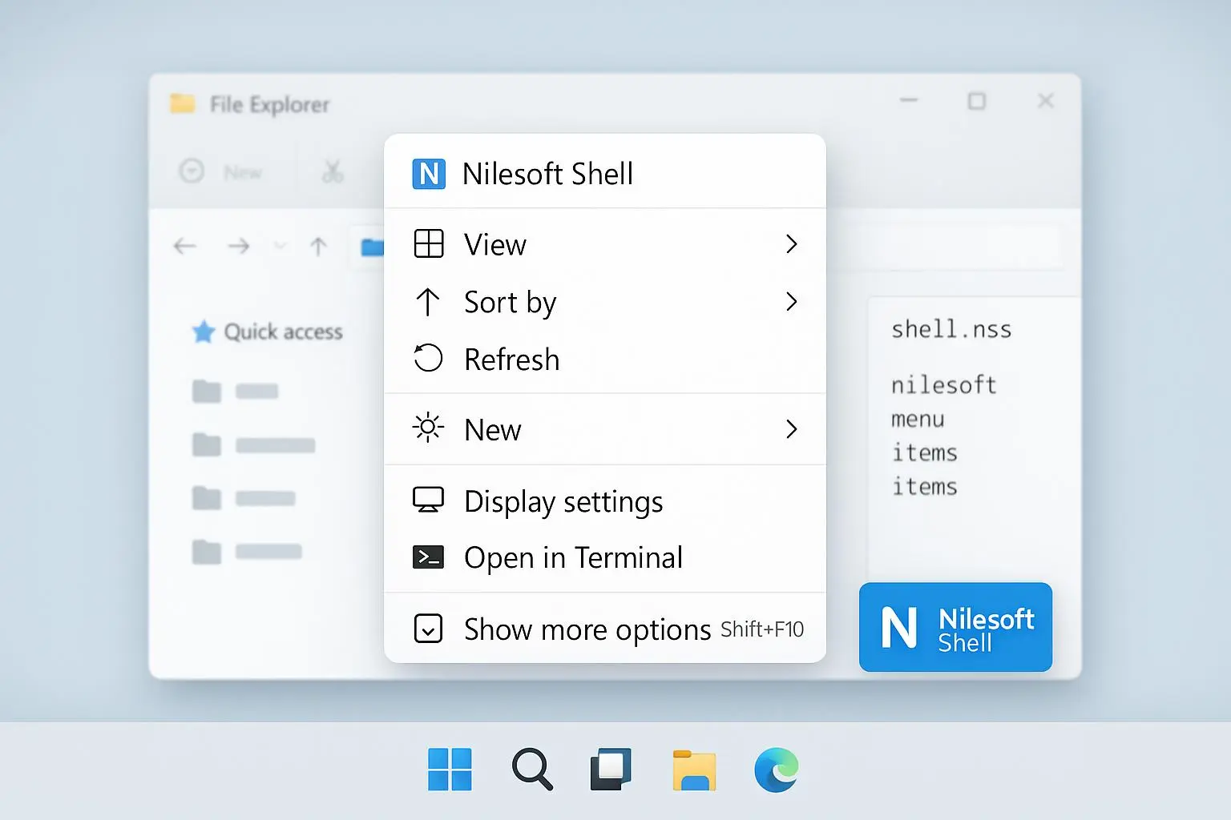1231x820 pixels.
Task: Click the New button in Explorer toolbar
Action: click(x=222, y=171)
